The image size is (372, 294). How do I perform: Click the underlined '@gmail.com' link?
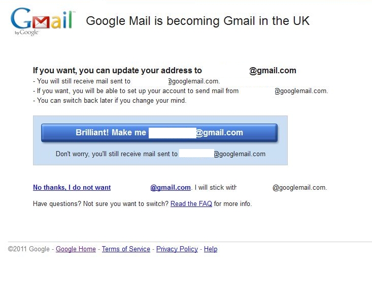click(171, 187)
